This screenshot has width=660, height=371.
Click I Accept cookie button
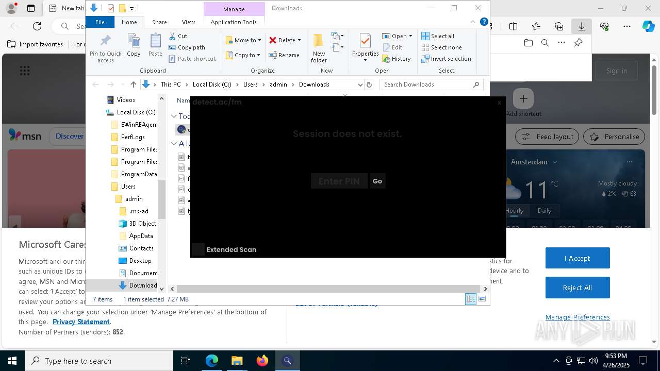577,258
